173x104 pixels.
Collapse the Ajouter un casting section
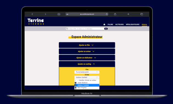[x=87, y=64]
